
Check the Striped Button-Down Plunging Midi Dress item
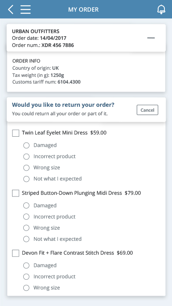[x=16, y=193]
